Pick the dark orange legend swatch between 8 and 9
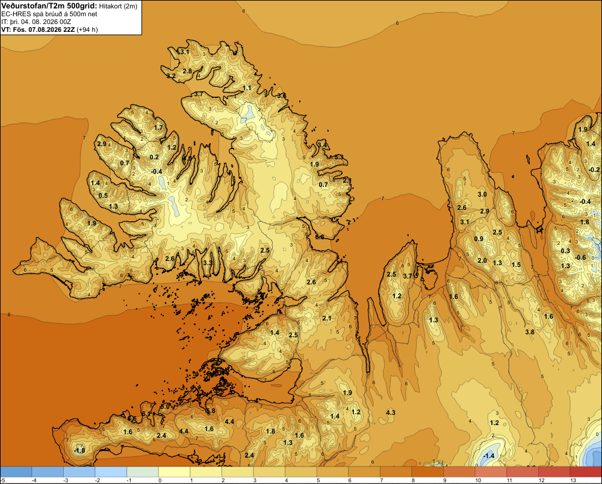The height and width of the screenshot is (484, 602). coord(427,472)
